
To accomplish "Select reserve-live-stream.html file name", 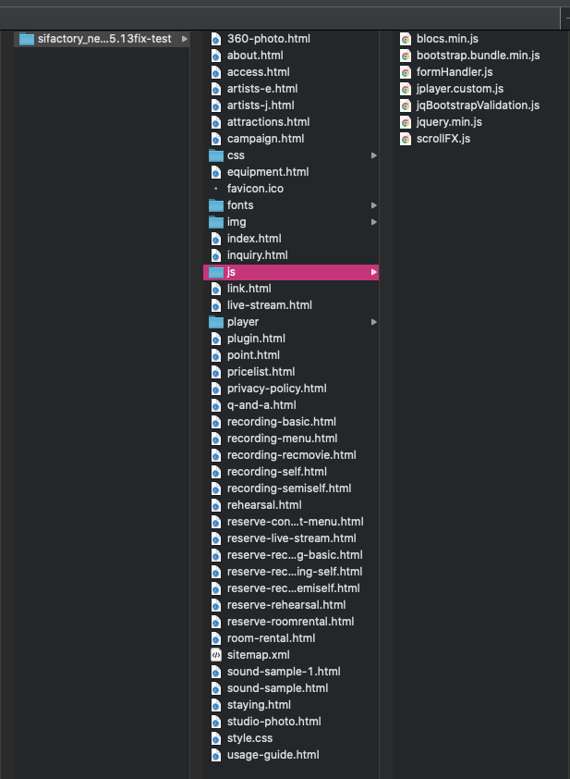I will point(291,538).
